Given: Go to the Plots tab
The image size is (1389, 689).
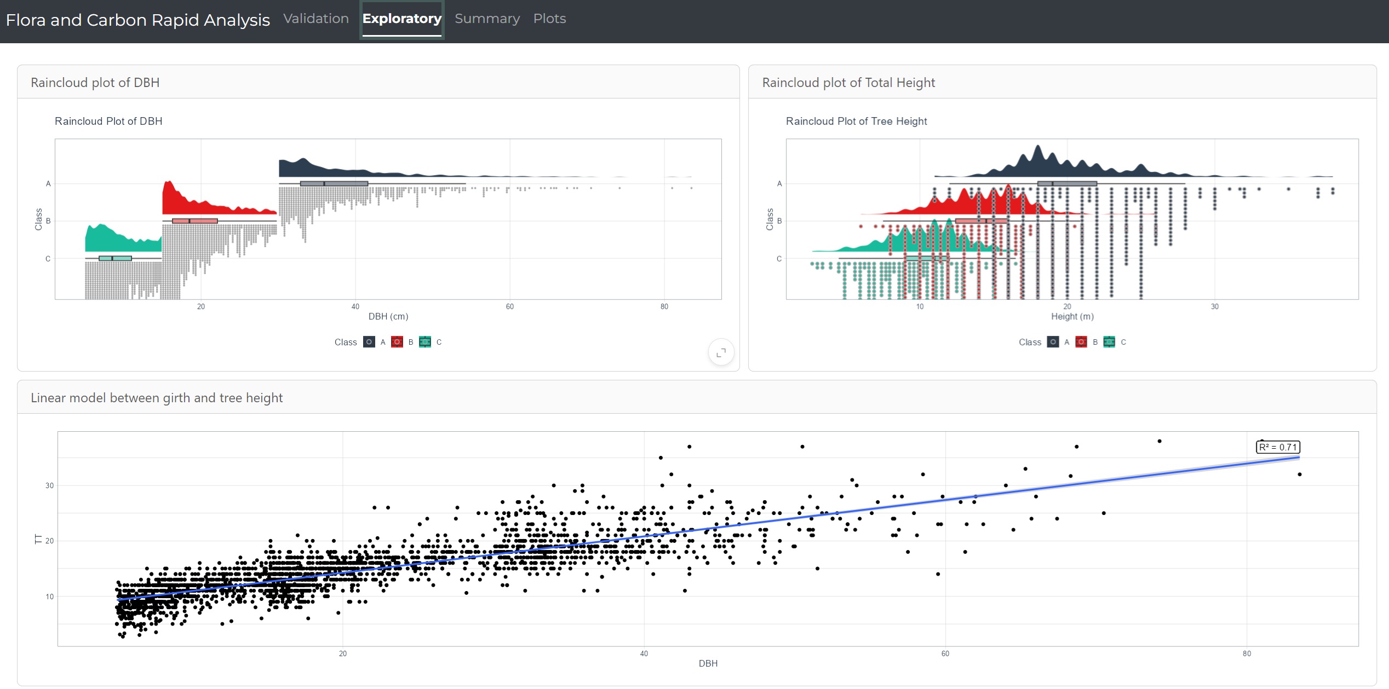Looking at the screenshot, I should (549, 19).
